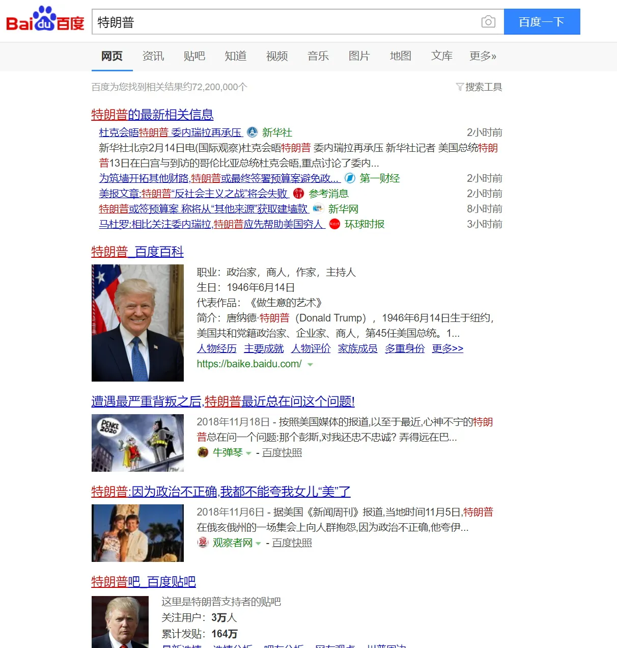Open result 因为政治不正确 title link

[x=221, y=492]
